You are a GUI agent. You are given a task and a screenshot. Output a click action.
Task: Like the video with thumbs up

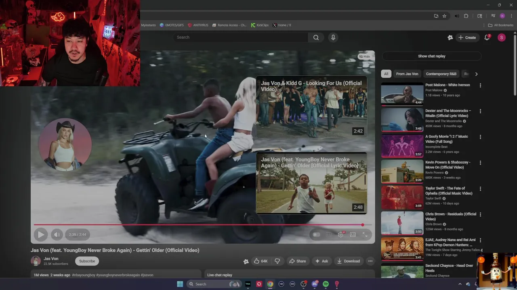tap(261, 261)
